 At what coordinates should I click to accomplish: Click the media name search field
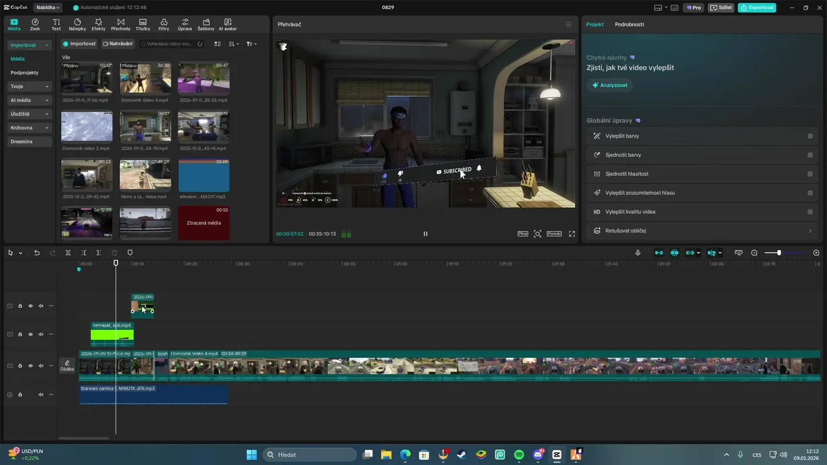(x=170, y=44)
